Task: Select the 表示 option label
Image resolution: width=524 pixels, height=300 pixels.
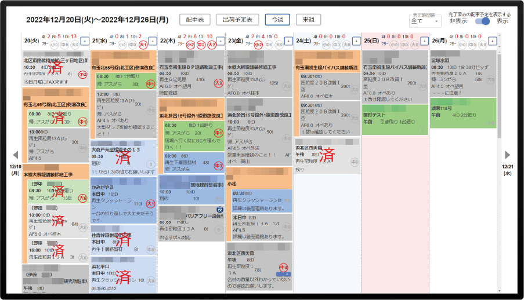Action: 503,21
